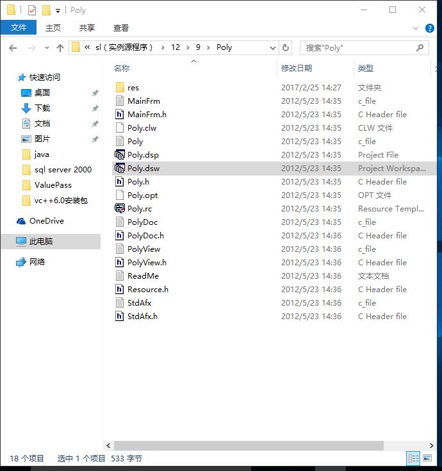Select the Poly c_file entry

tap(274, 142)
